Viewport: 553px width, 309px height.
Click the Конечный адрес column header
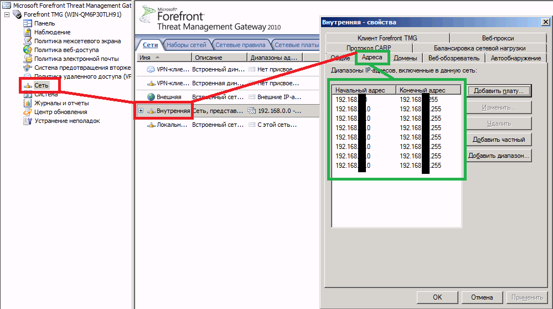point(428,90)
